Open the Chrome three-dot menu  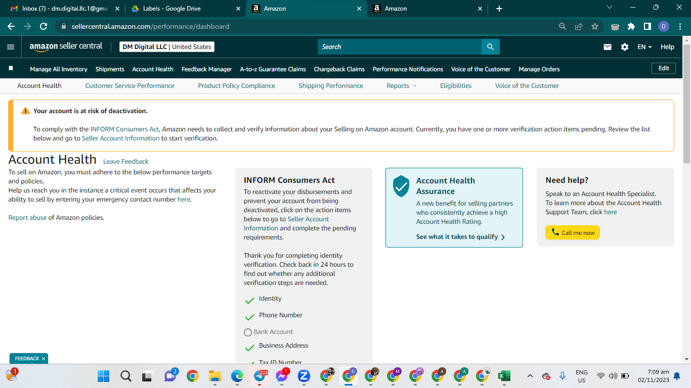pos(680,26)
